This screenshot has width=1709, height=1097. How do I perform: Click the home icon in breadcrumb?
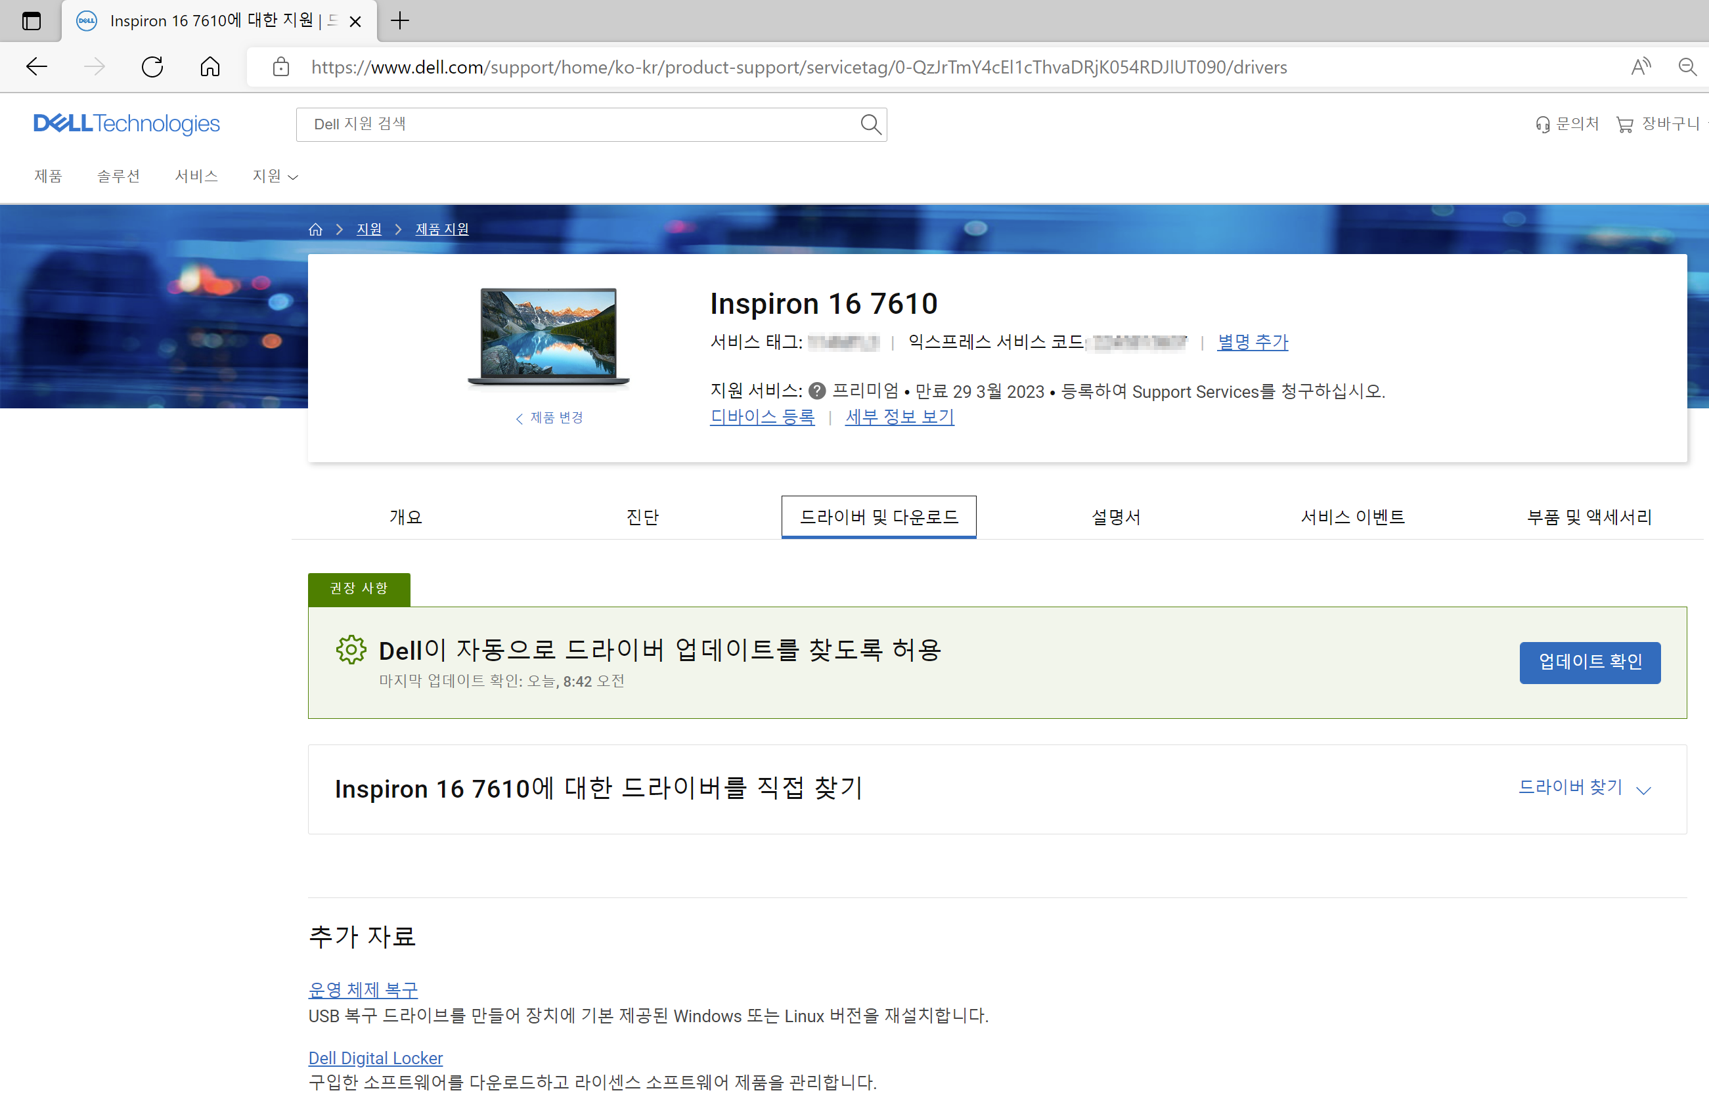[x=315, y=229]
